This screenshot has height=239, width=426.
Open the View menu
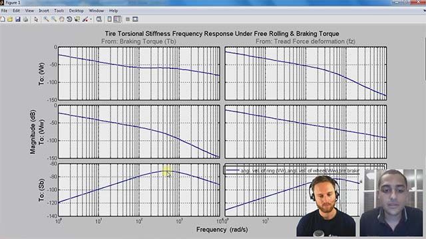[29, 11]
